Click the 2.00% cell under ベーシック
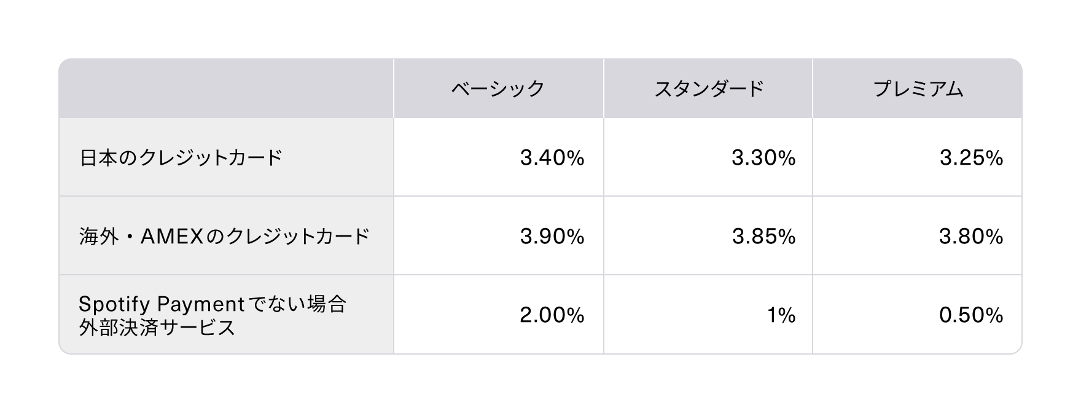1081x413 pixels. (x=552, y=315)
